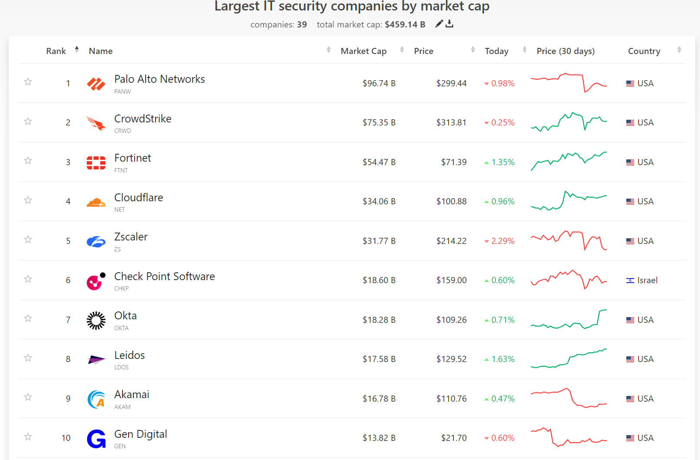Favorite Cloudflare with the star

[28, 200]
